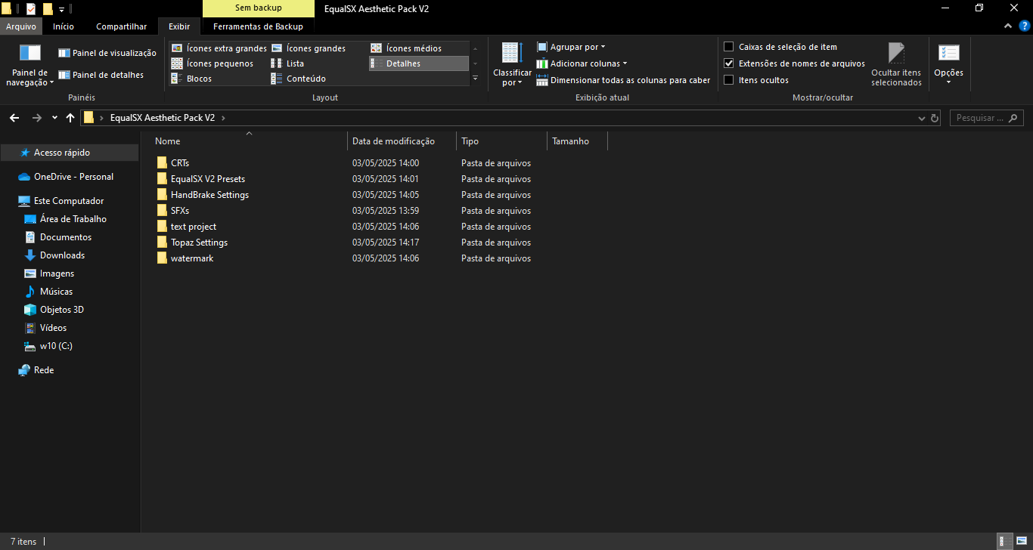The width and height of the screenshot is (1033, 550).
Task: Collapse the ribbon with chevron
Action: [x=1007, y=26]
